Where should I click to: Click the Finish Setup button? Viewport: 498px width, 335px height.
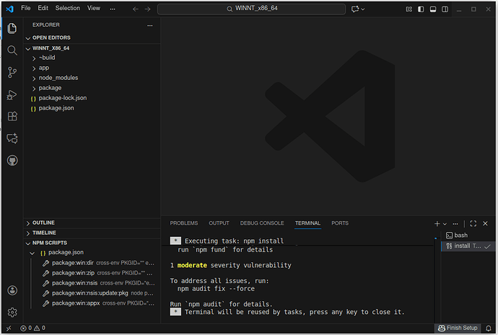(x=458, y=329)
